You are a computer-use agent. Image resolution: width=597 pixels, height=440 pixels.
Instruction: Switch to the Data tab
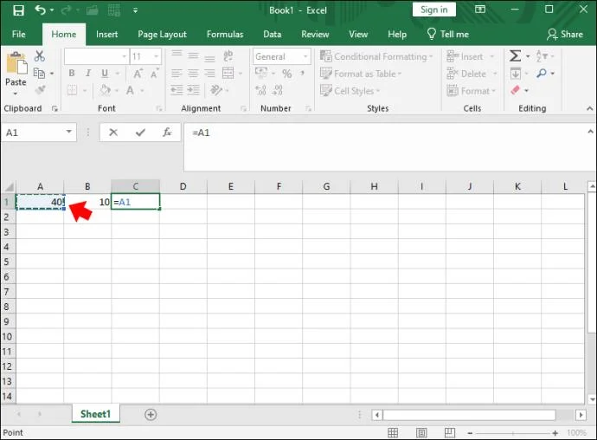pyautogui.click(x=273, y=35)
